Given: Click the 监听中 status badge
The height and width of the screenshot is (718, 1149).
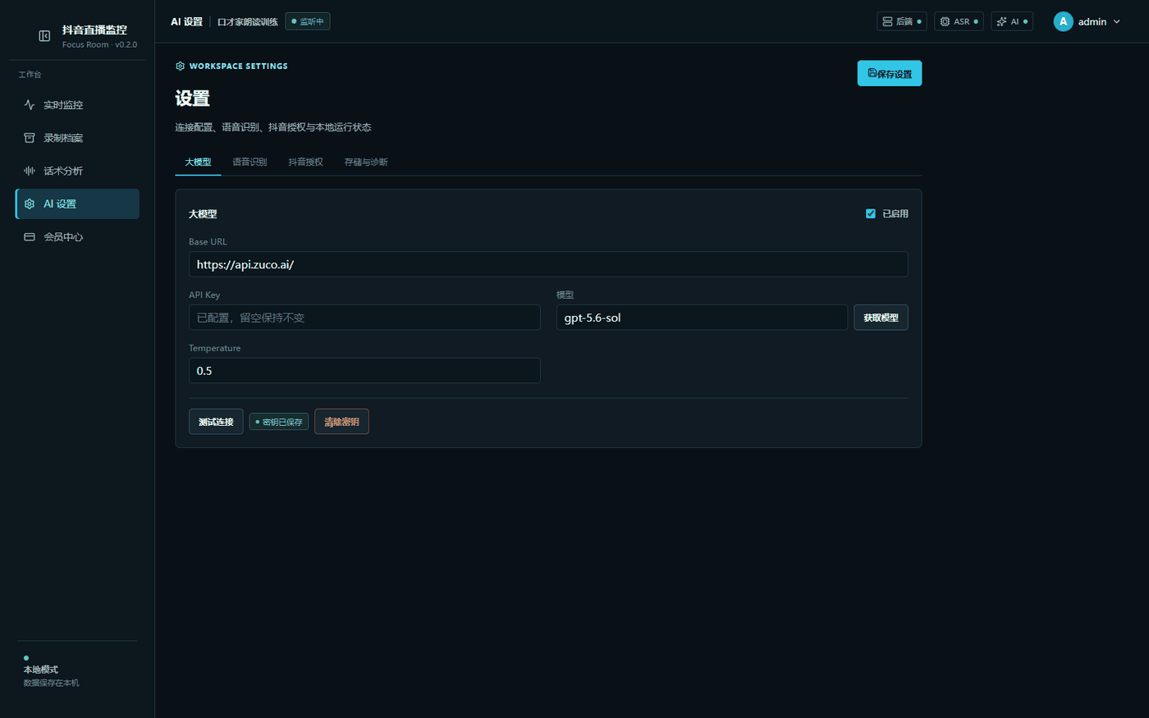Looking at the screenshot, I should pos(308,21).
